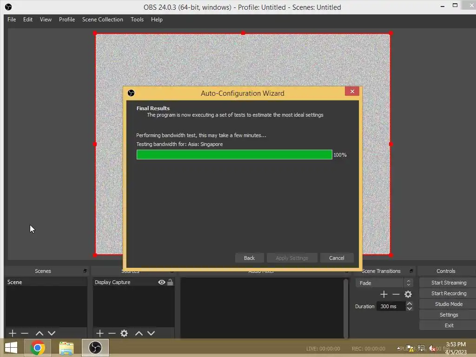Click Start Streaming

point(449,283)
